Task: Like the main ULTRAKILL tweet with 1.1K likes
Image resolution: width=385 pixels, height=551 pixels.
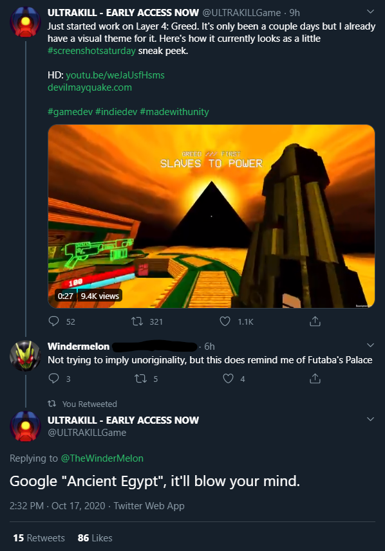Action: (225, 321)
